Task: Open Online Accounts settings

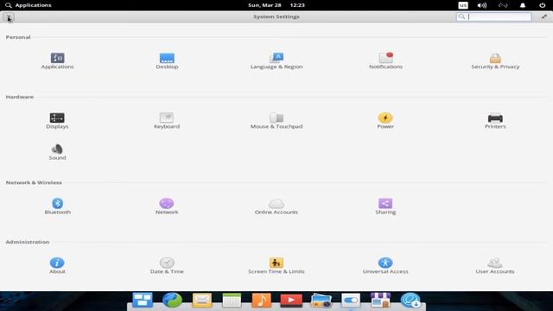Action: [276, 206]
